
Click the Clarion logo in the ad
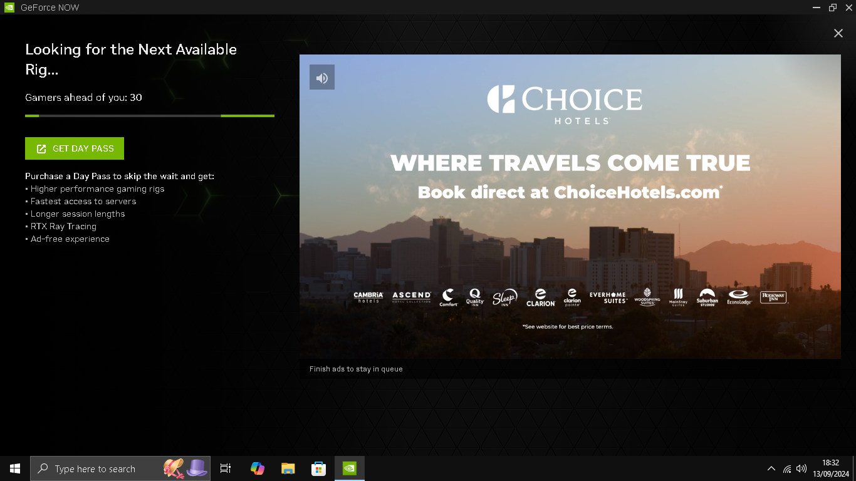[x=541, y=297]
